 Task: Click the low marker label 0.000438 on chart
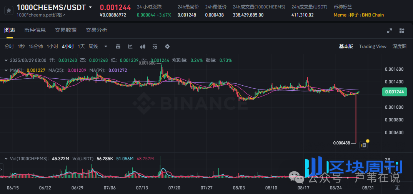[341, 143]
